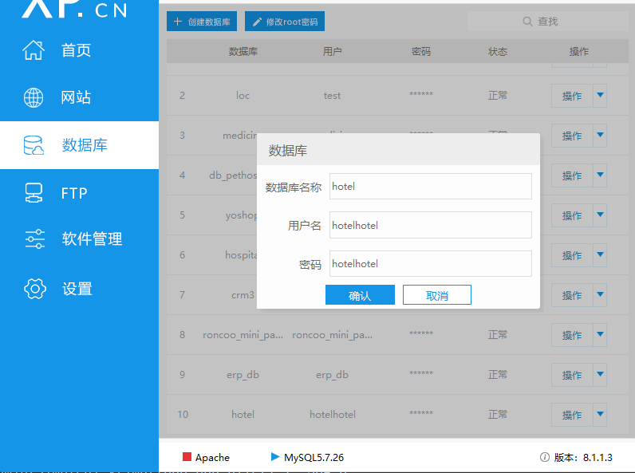Click the 'erp_db' database name cell
Viewport: 635px width, 473px height.
pos(243,375)
